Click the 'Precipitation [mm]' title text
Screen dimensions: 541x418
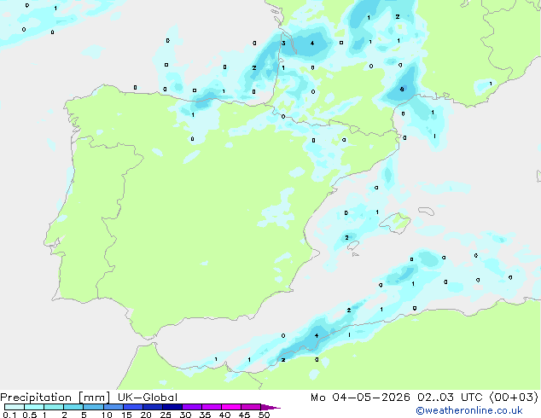pyautogui.click(x=55, y=398)
